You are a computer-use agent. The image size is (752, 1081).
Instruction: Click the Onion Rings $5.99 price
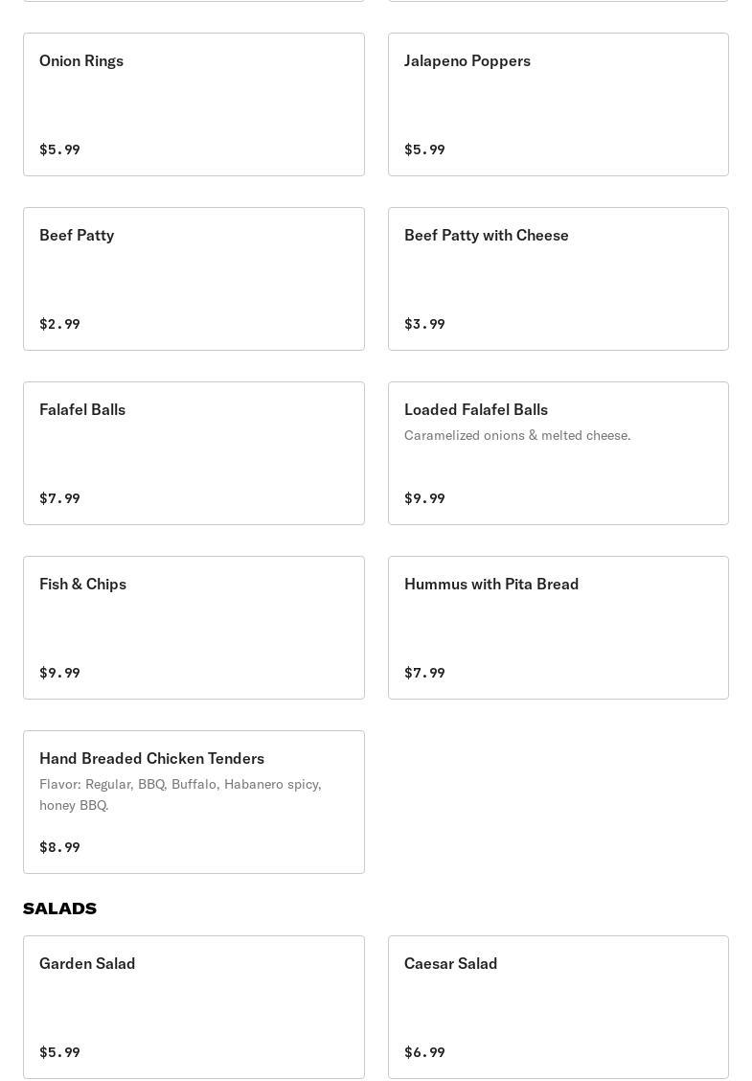coord(59,149)
